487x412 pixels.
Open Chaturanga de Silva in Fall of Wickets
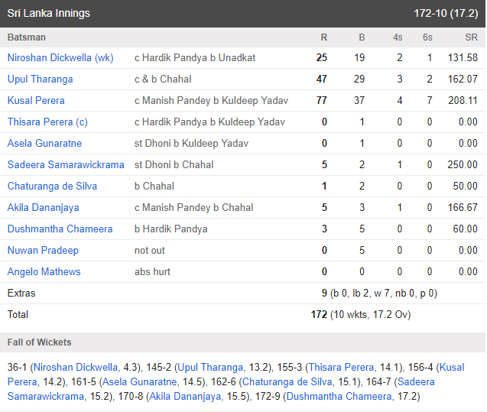pyautogui.click(x=287, y=382)
